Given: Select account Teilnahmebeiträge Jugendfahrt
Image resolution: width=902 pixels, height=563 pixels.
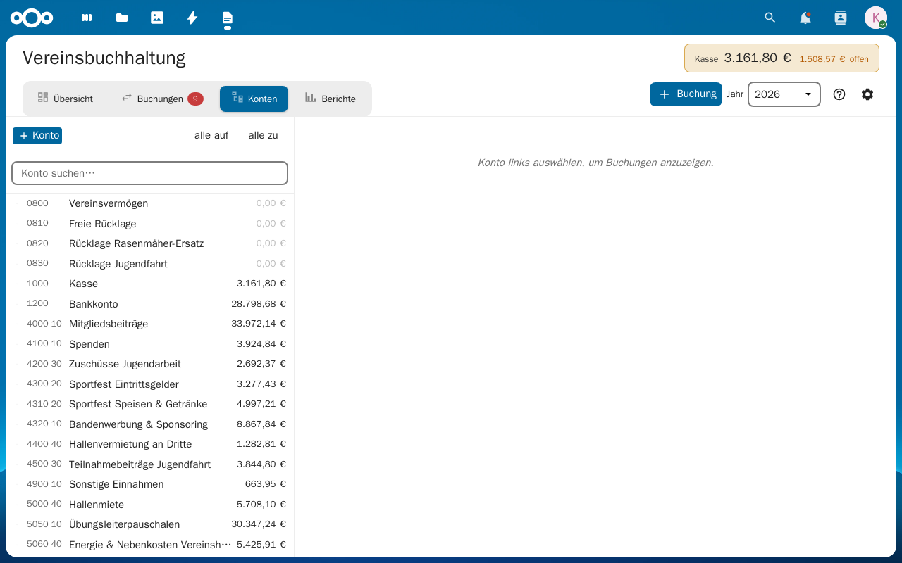Looking at the screenshot, I should 149,464.
